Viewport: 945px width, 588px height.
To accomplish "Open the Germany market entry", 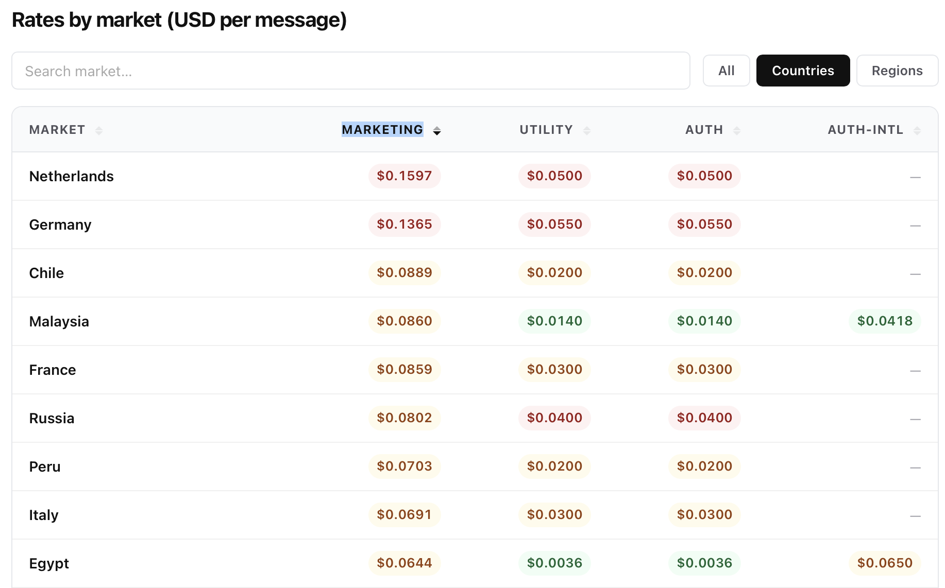I will pyautogui.click(x=60, y=224).
